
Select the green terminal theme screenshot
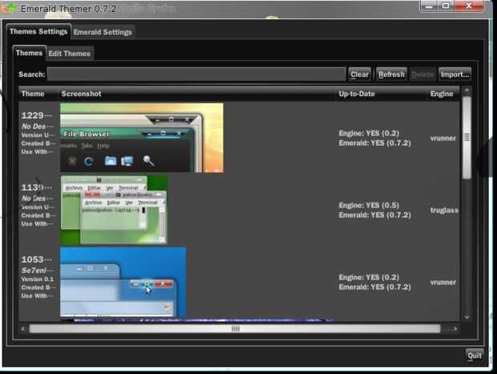tap(114, 210)
